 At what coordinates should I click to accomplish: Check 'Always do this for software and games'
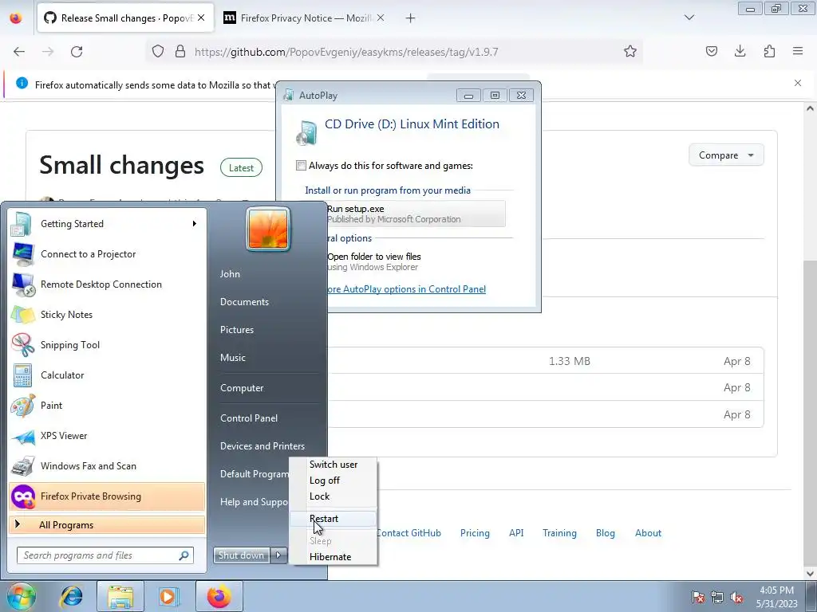point(301,166)
